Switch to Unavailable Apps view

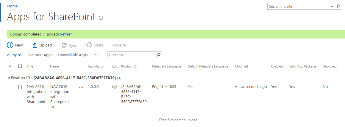(x=73, y=55)
